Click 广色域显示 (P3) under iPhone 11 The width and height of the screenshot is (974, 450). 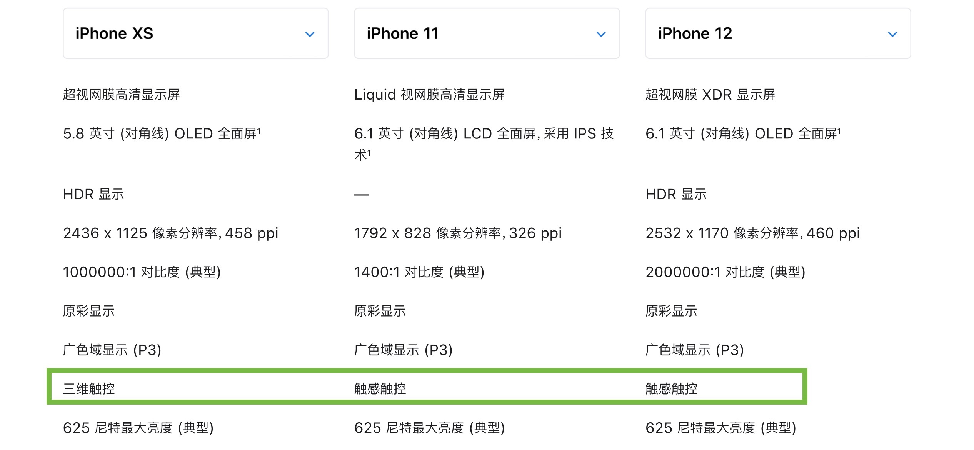point(403,350)
